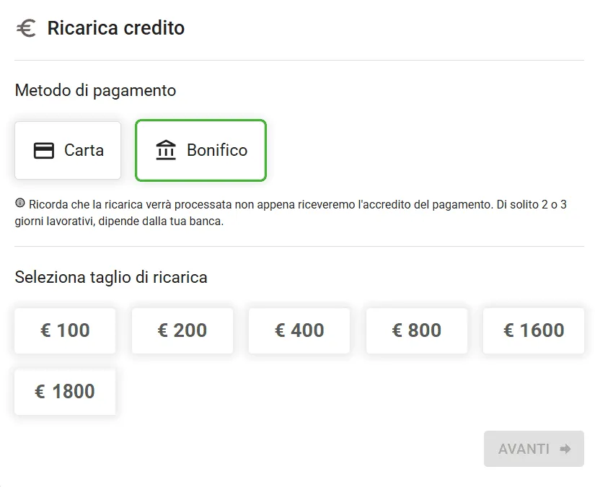Image resolution: width=595 pixels, height=487 pixels.
Task: Click the credit card icon in Carta
Action: click(44, 150)
